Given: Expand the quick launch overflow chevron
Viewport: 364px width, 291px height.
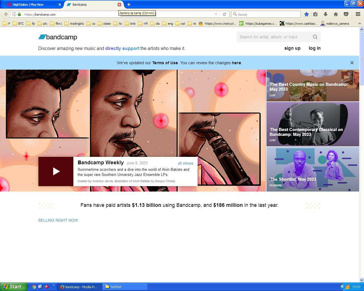Looking at the screenshot, I should click(53, 285).
